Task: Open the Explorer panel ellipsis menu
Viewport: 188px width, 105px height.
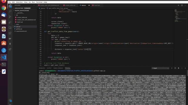Action: (x=34, y=5)
